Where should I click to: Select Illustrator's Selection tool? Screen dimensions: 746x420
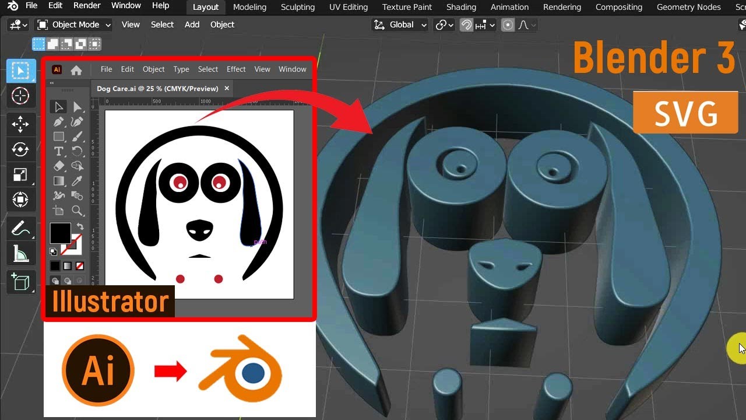[x=59, y=107]
